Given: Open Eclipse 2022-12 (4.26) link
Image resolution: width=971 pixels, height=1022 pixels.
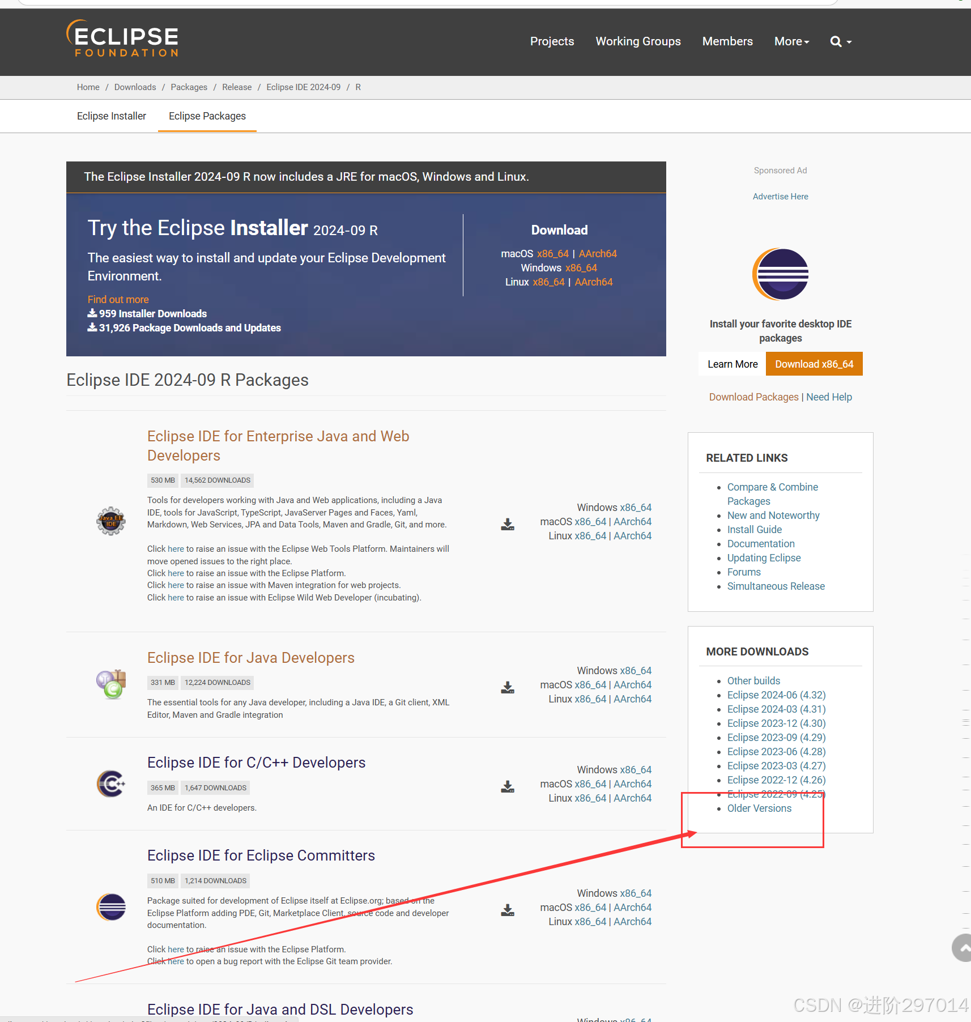Looking at the screenshot, I should coord(776,780).
